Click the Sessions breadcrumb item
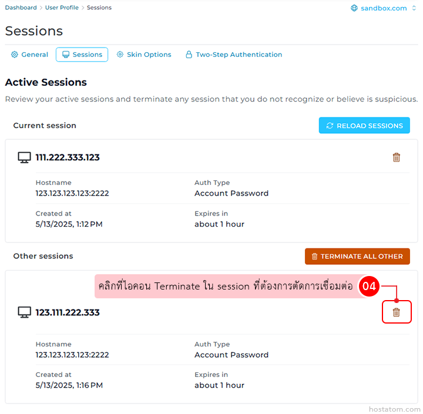Screen dimensions: 423x414 [x=99, y=8]
